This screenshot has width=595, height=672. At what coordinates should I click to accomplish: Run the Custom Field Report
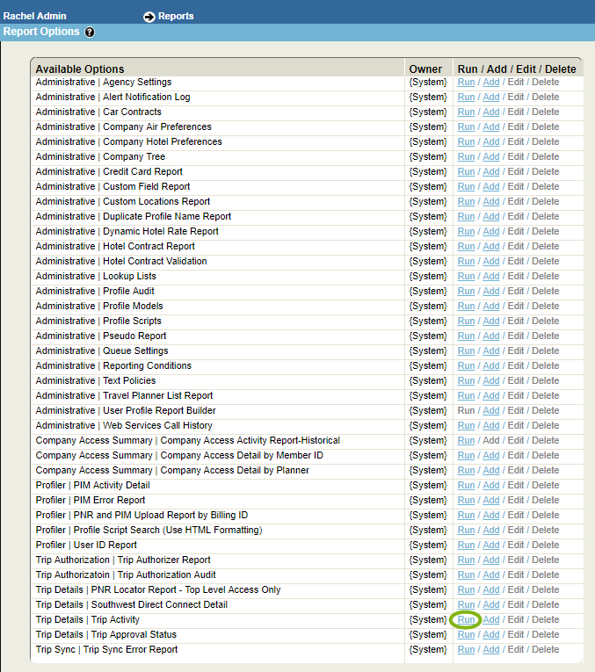click(x=466, y=187)
